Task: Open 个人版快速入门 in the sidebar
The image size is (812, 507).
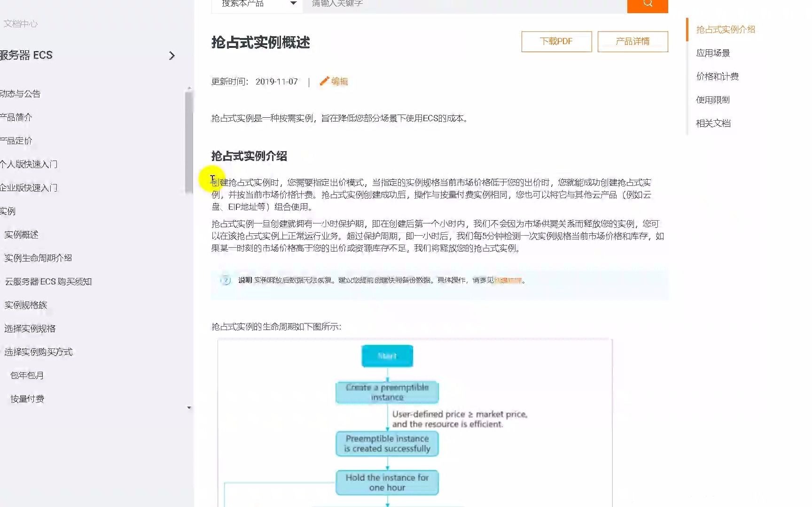Action: point(29,164)
